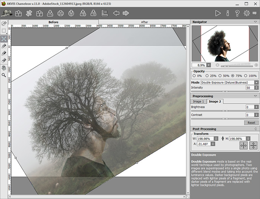Switch to the Before tab
This screenshot has height=199, width=260.
[x=53, y=22]
